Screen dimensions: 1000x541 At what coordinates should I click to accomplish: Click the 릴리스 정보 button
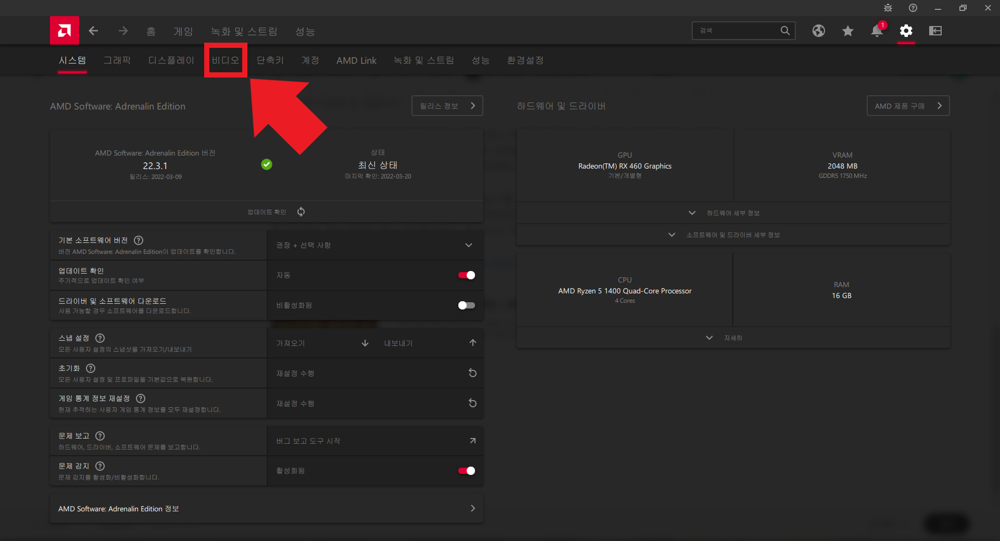point(447,106)
